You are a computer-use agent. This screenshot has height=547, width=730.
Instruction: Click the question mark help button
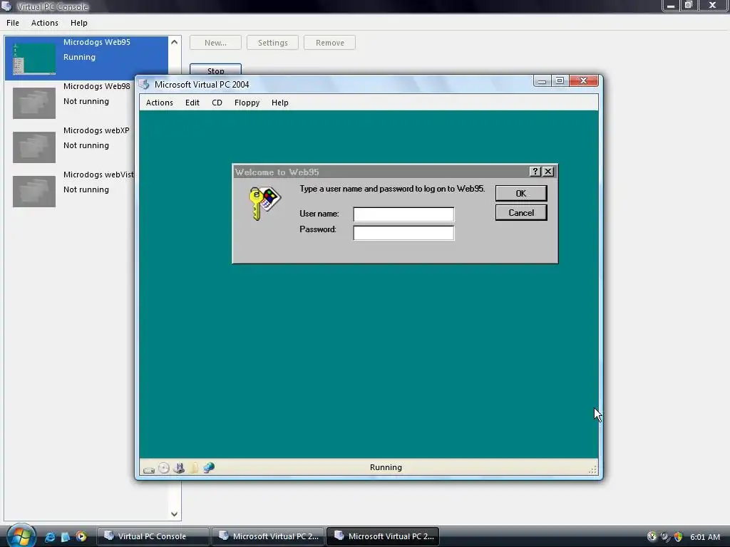[x=535, y=172]
